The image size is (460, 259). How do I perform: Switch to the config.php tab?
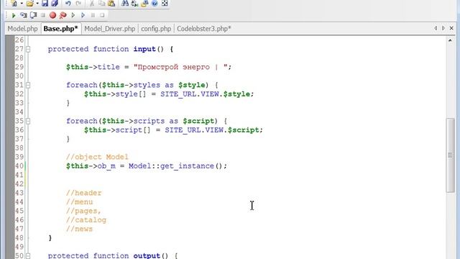pyautogui.click(x=156, y=29)
